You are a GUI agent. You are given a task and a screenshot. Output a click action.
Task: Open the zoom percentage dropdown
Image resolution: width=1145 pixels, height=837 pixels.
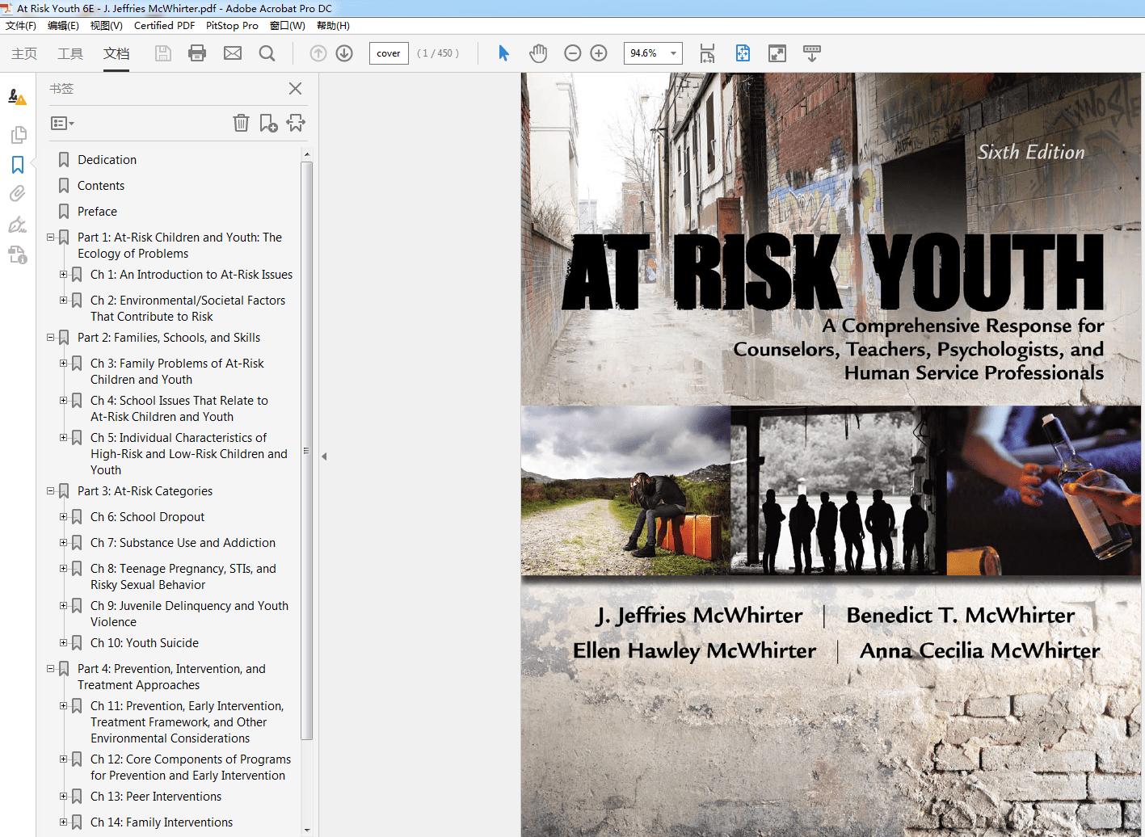coord(673,53)
